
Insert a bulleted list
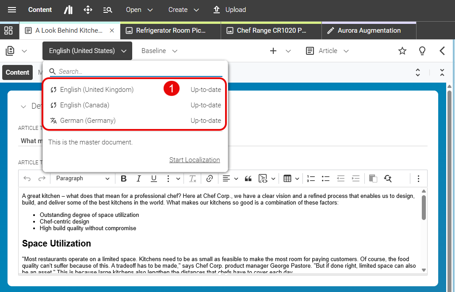tap(326, 178)
